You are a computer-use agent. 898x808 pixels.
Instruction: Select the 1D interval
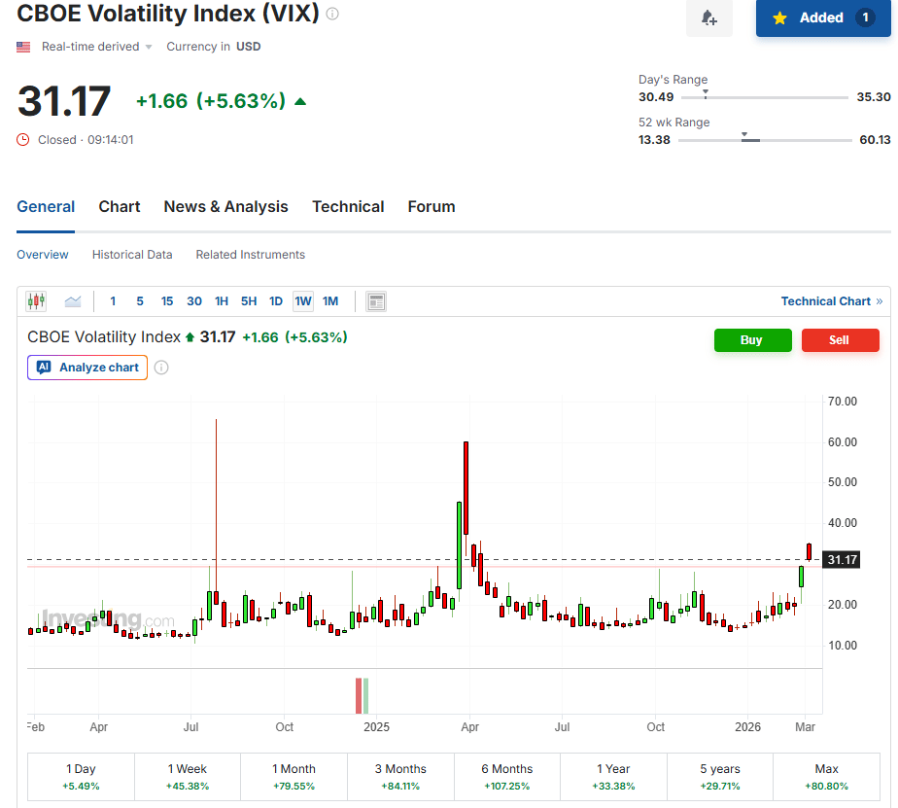coord(276,301)
